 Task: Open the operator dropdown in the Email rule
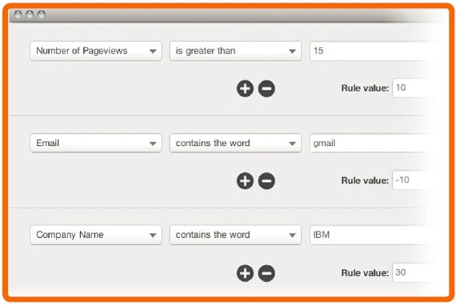(x=235, y=143)
